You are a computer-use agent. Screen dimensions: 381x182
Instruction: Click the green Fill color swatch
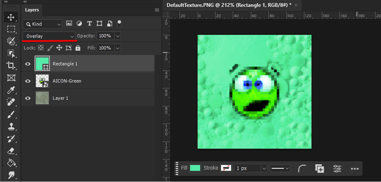click(x=195, y=168)
